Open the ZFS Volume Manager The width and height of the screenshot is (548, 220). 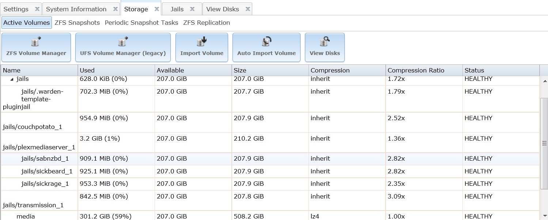[x=36, y=47]
